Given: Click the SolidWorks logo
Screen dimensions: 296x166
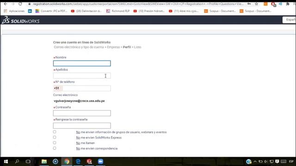Looking at the screenshot, I should [x=21, y=20].
